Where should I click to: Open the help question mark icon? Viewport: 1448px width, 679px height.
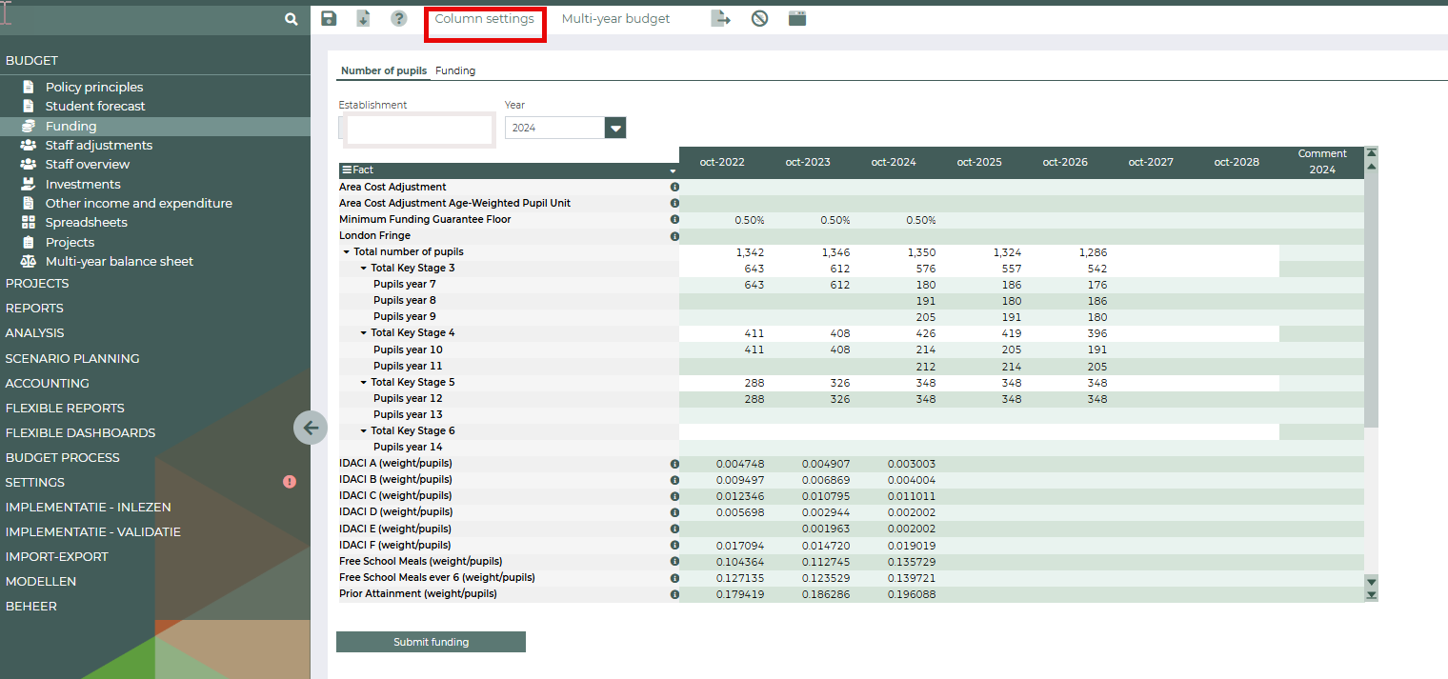click(399, 19)
